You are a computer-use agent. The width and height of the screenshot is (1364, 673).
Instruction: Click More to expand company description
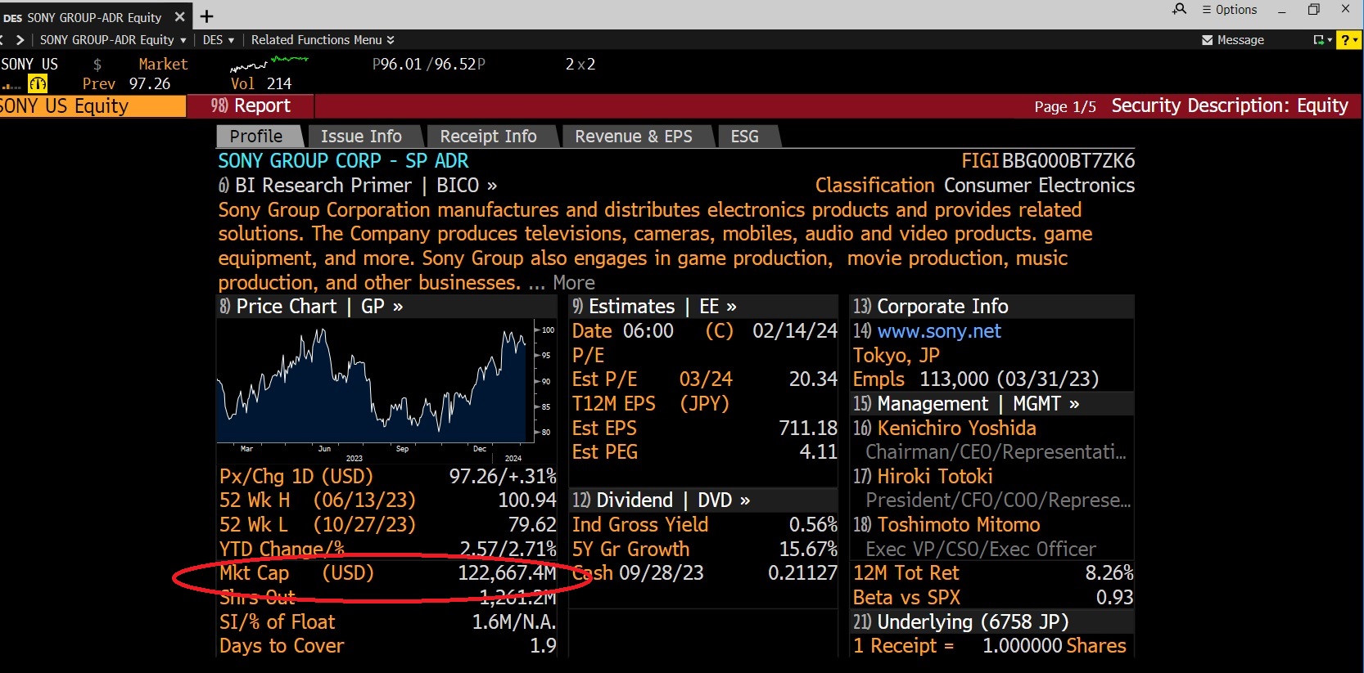point(573,283)
